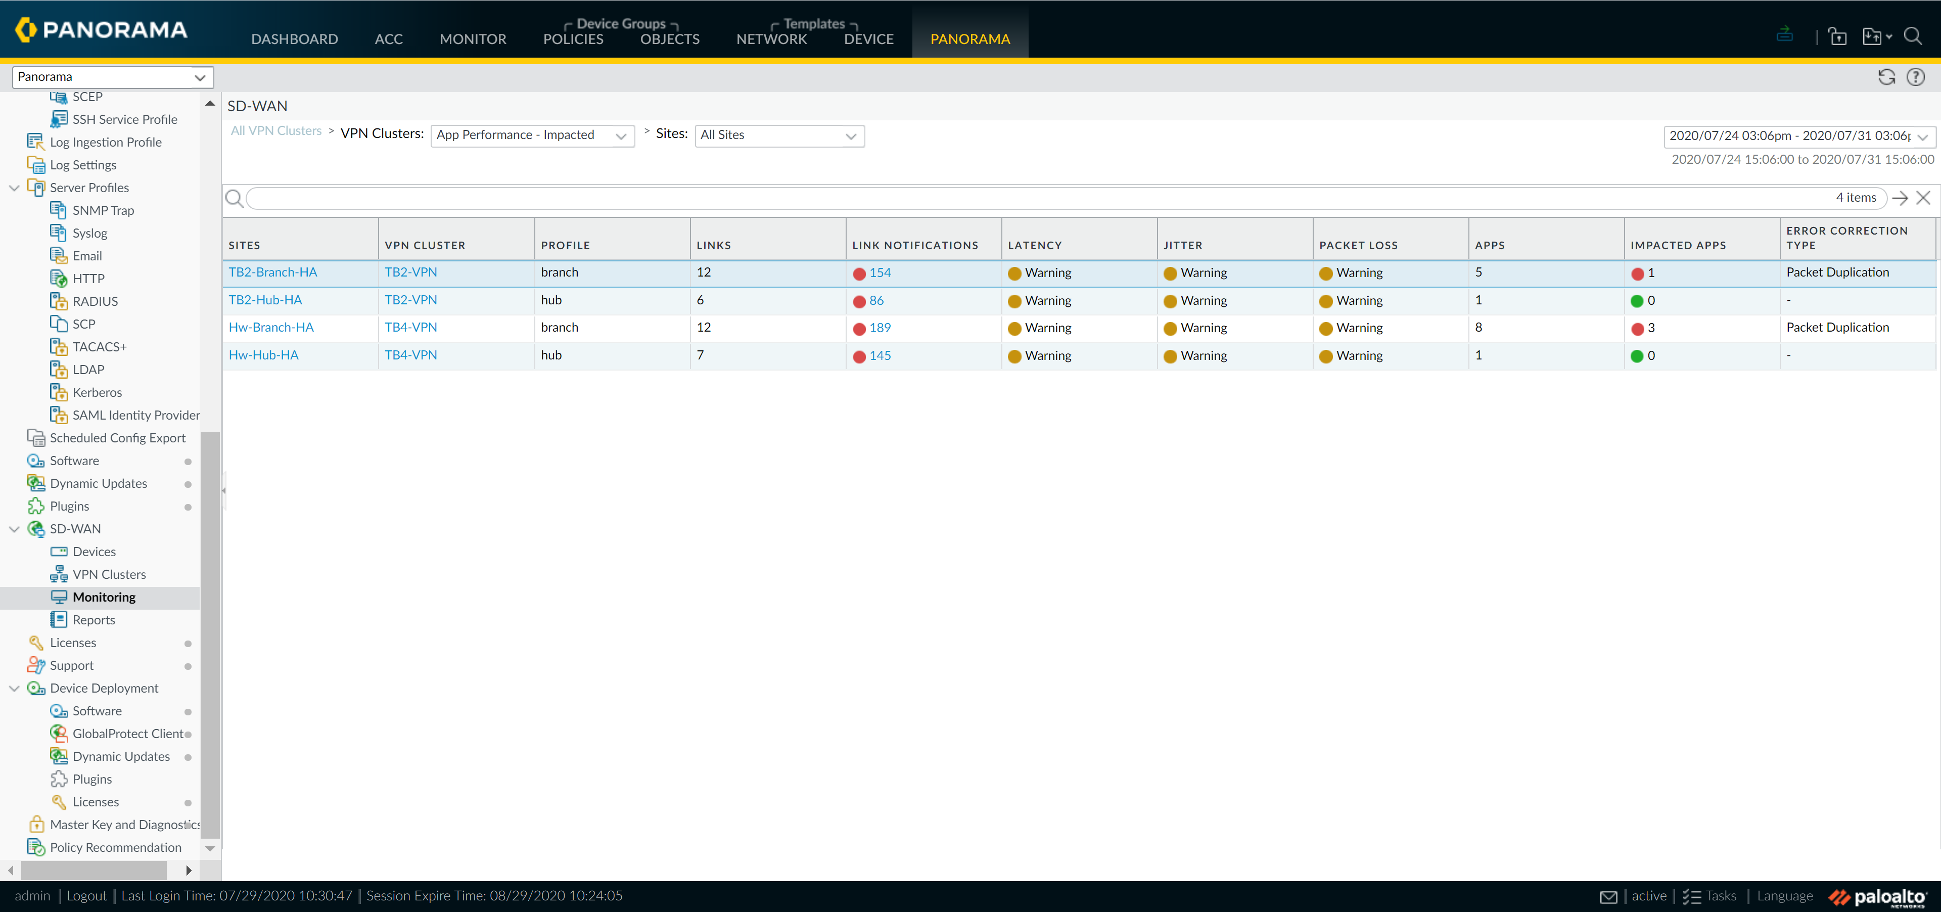Viewport: 1941px width, 912px height.
Task: Click the commit icon in top toolbar
Action: click(x=1784, y=35)
